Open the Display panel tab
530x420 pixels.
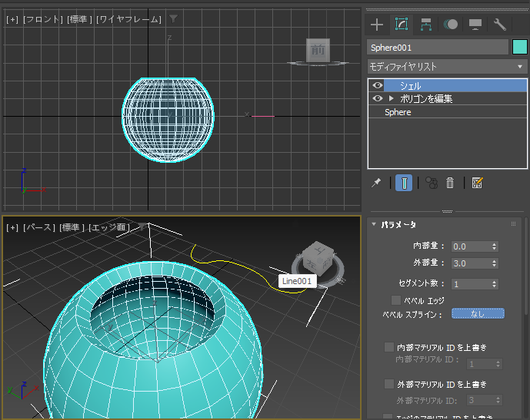(475, 25)
